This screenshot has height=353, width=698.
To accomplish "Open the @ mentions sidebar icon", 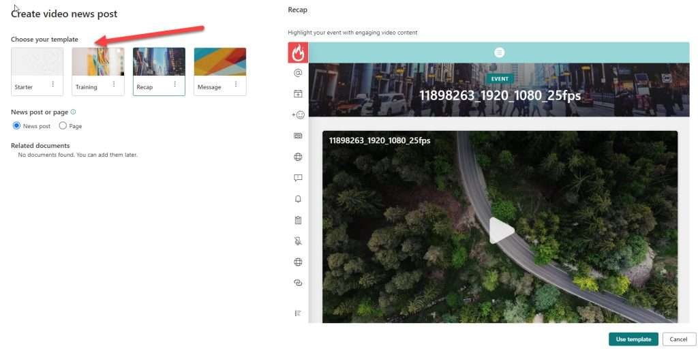I will point(299,72).
